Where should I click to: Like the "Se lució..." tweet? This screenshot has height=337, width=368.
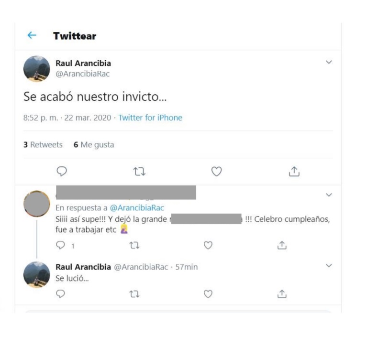[208, 294]
